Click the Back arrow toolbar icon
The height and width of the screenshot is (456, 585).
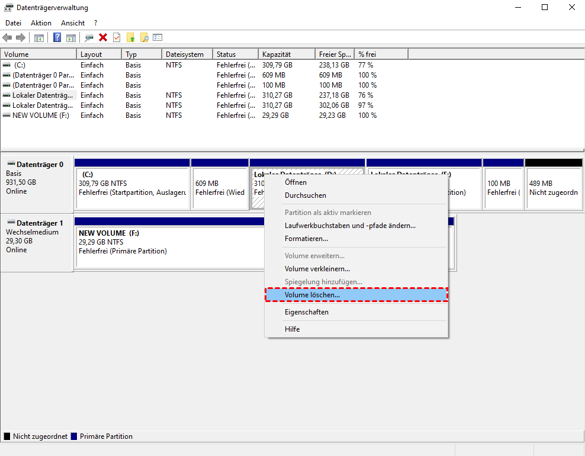[7, 38]
